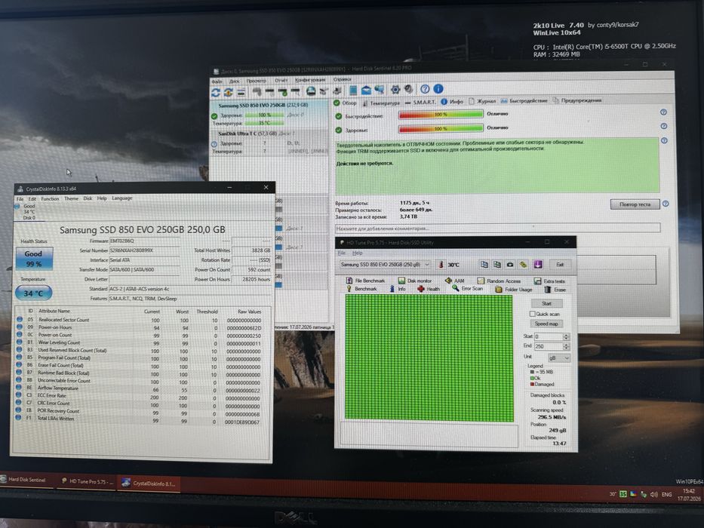The image size is (704, 528).
Task: Switch to the S.M.A.R.T. tab in Hard Disk Sentinel
Action: (420, 103)
